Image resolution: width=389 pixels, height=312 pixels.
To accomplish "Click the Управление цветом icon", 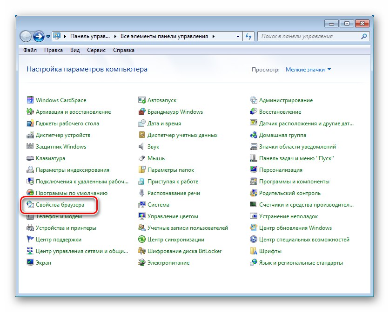I will 141,216.
